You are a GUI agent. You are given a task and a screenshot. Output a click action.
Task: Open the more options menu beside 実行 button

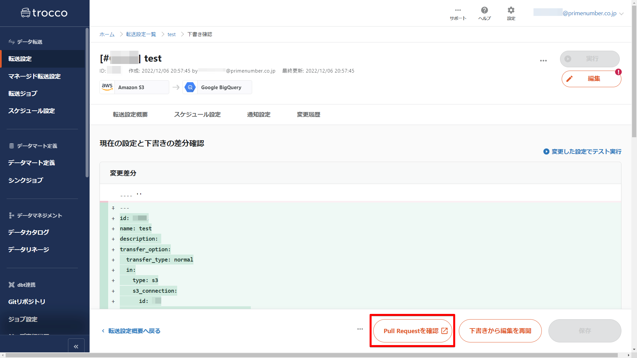pos(543,61)
